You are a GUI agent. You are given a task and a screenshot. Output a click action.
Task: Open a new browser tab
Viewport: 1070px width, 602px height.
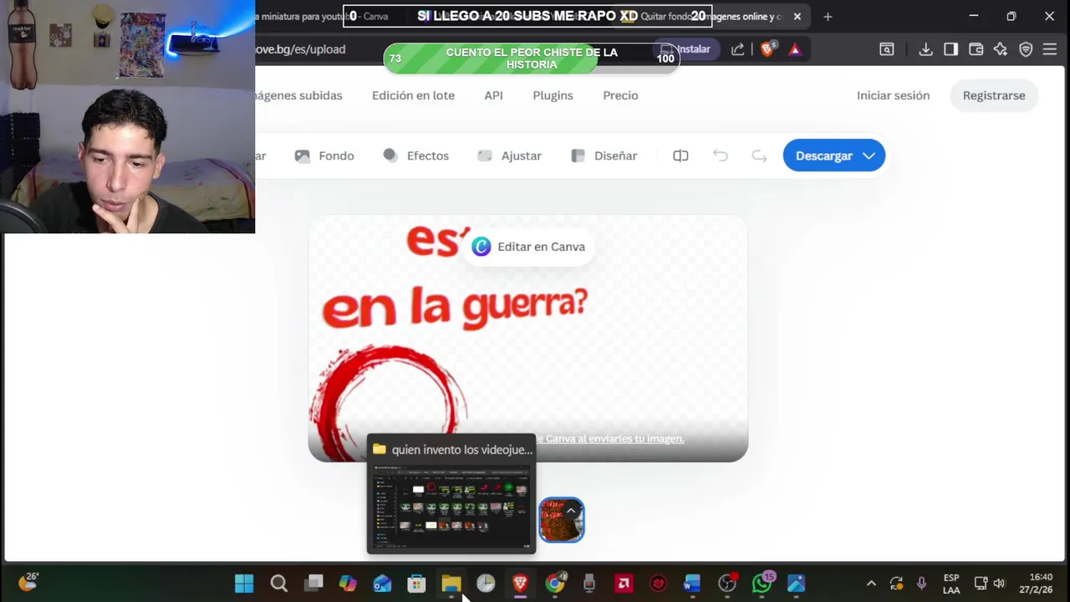click(x=828, y=16)
